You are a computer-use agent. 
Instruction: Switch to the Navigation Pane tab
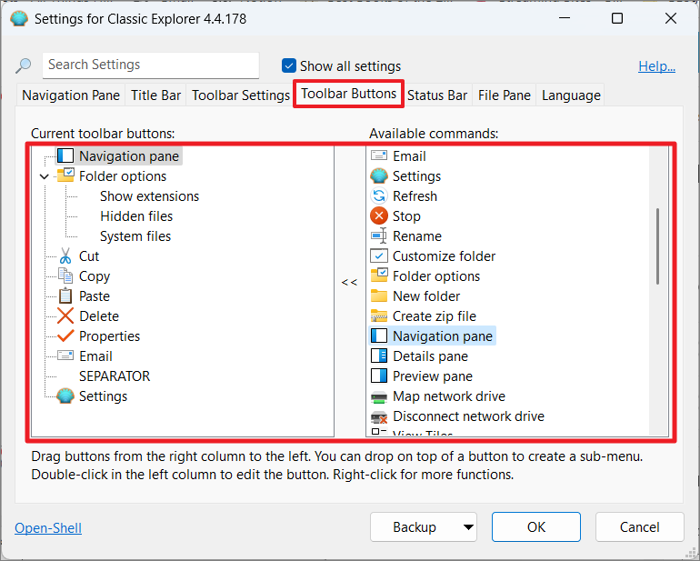pos(71,95)
